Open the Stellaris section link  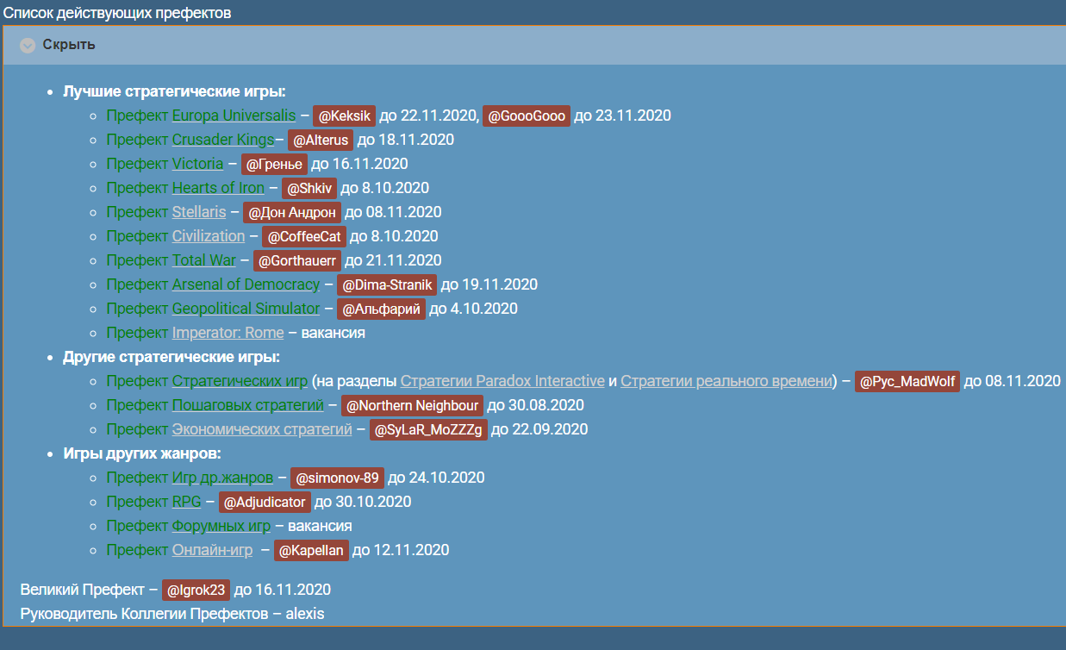(199, 212)
